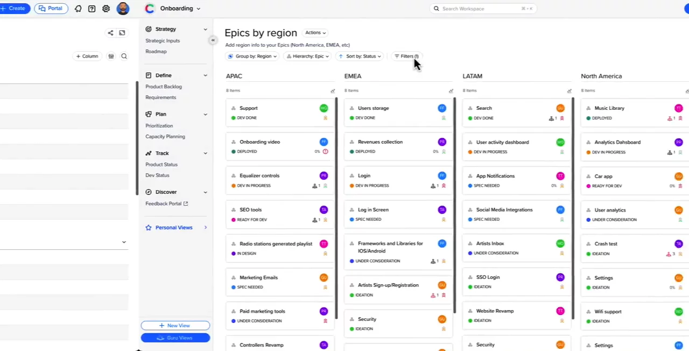Image resolution: width=689 pixels, height=351 pixels.
Task: Click the user profile avatar
Action: tap(123, 9)
